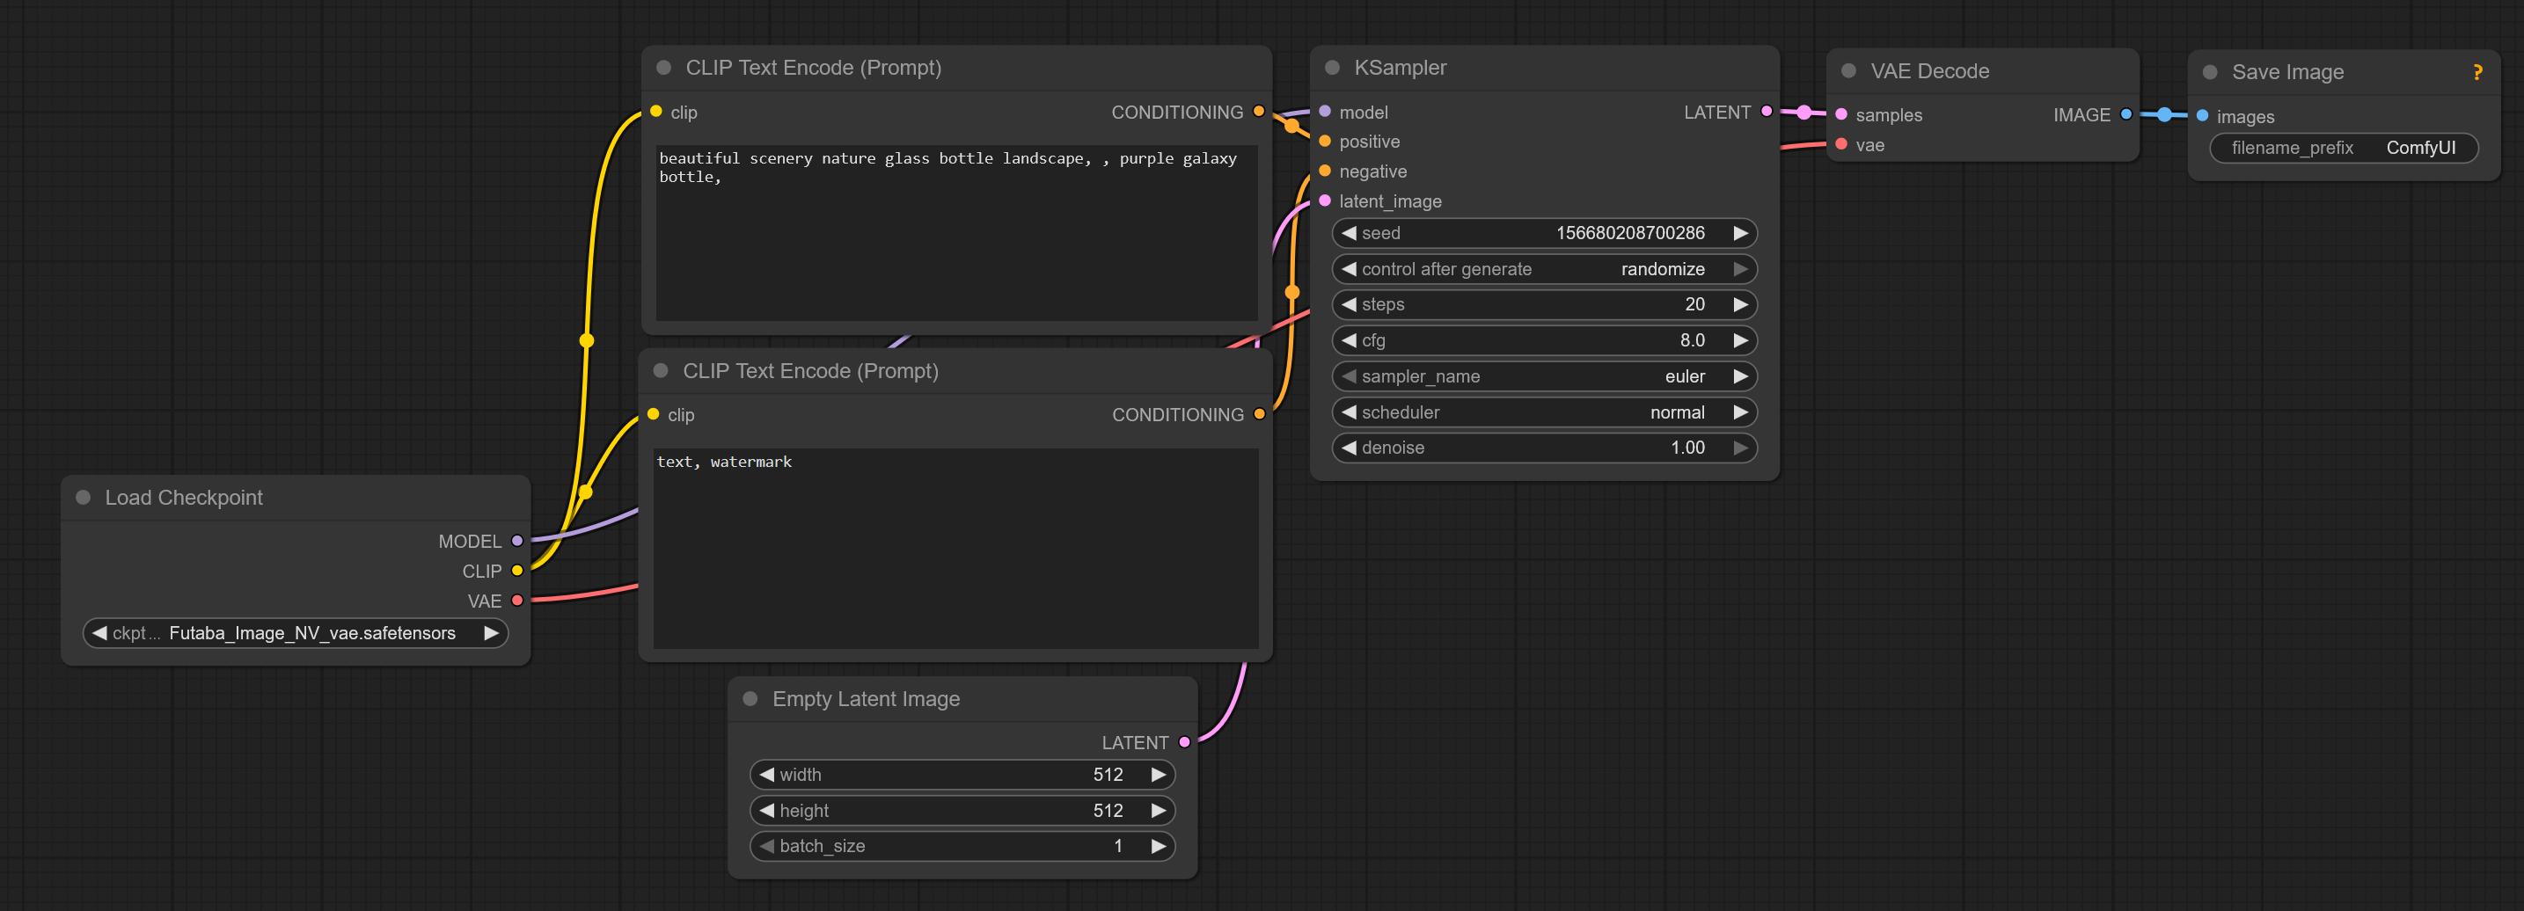Image resolution: width=2524 pixels, height=911 pixels.
Task: Click the negative prompt text box 'text, watermark'
Action: (x=955, y=547)
